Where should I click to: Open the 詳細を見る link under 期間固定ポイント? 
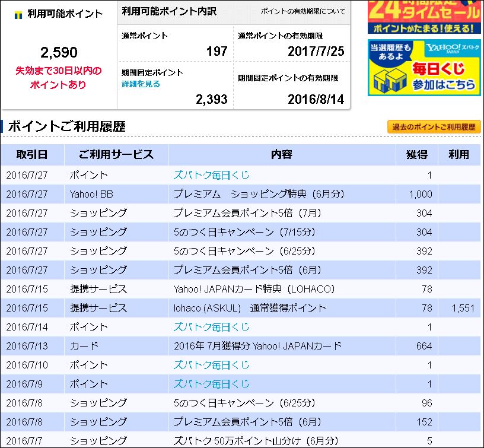141,84
